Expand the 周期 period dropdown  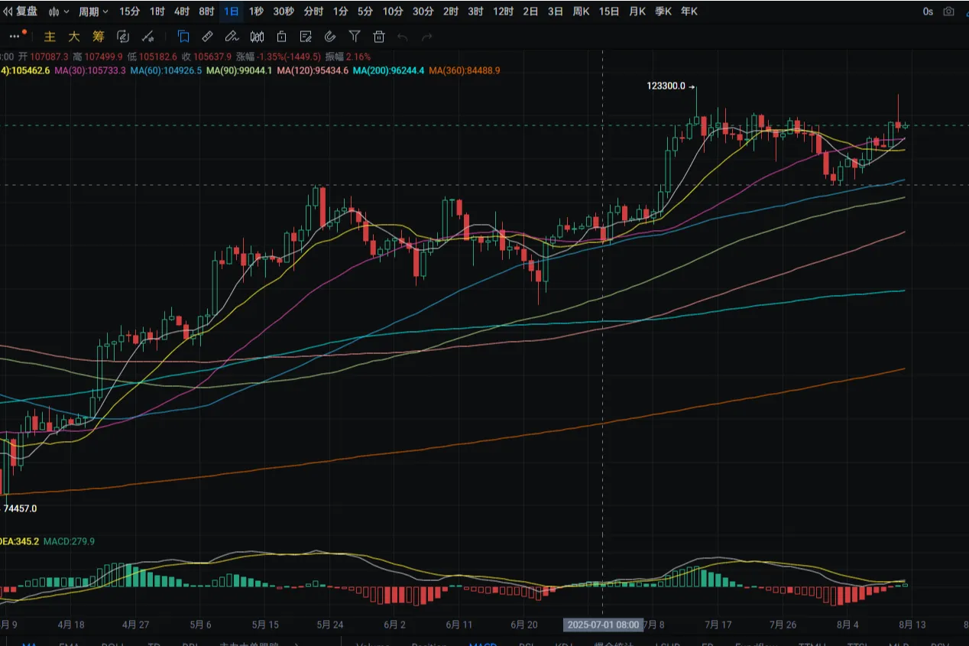[x=93, y=11]
